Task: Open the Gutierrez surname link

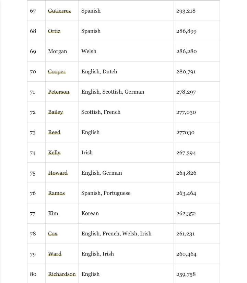Action: (x=59, y=11)
